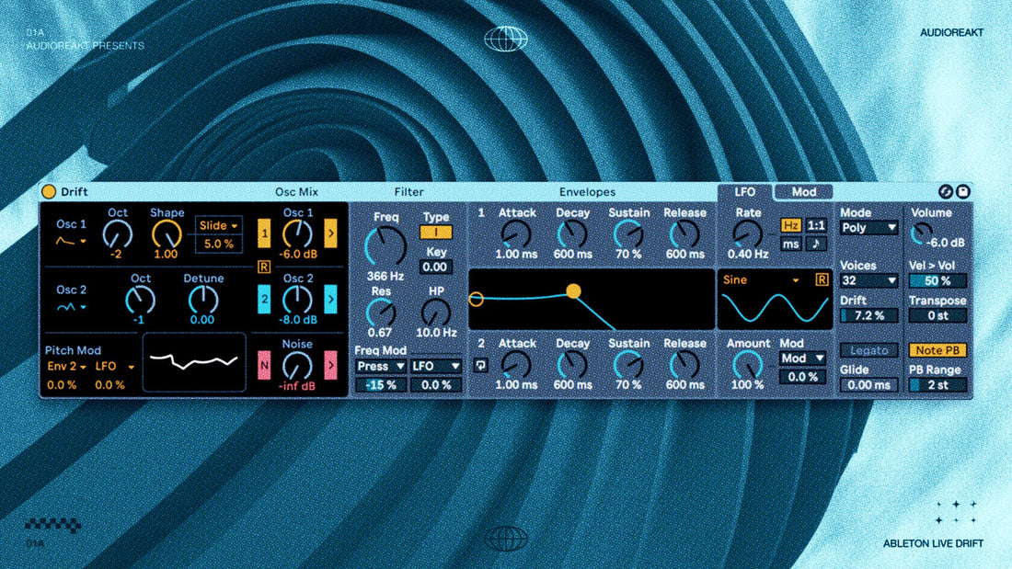Click the Osc 2 Oct knob
The width and height of the screenshot is (1012, 569).
pyautogui.click(x=140, y=300)
